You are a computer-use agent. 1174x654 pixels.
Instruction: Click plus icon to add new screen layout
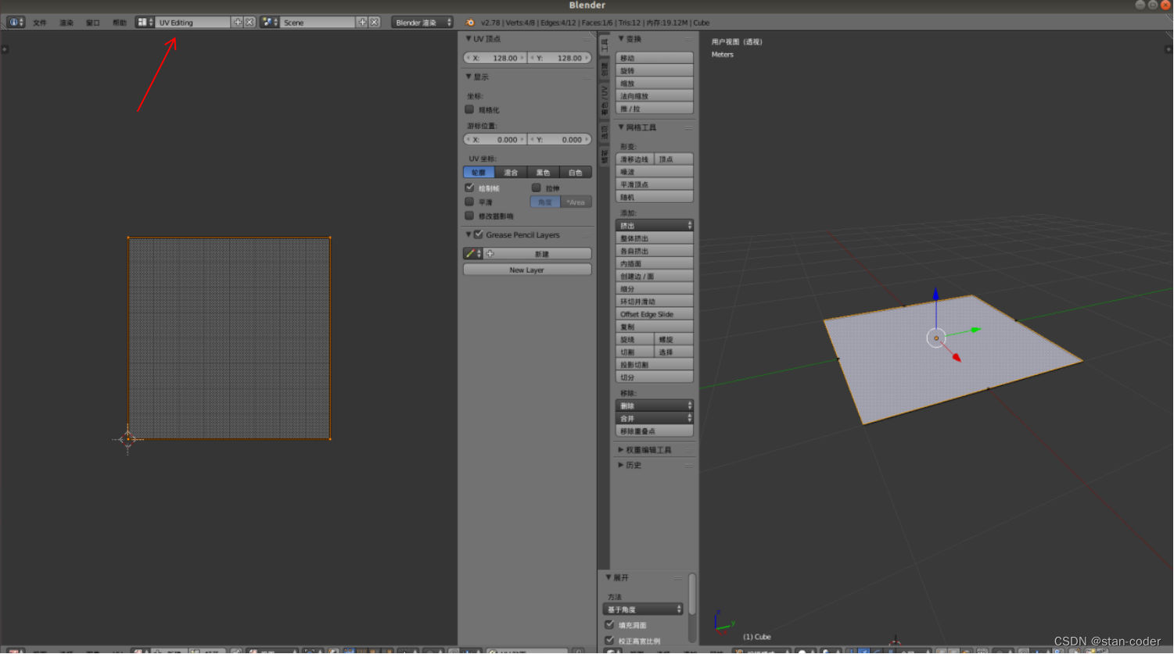238,22
